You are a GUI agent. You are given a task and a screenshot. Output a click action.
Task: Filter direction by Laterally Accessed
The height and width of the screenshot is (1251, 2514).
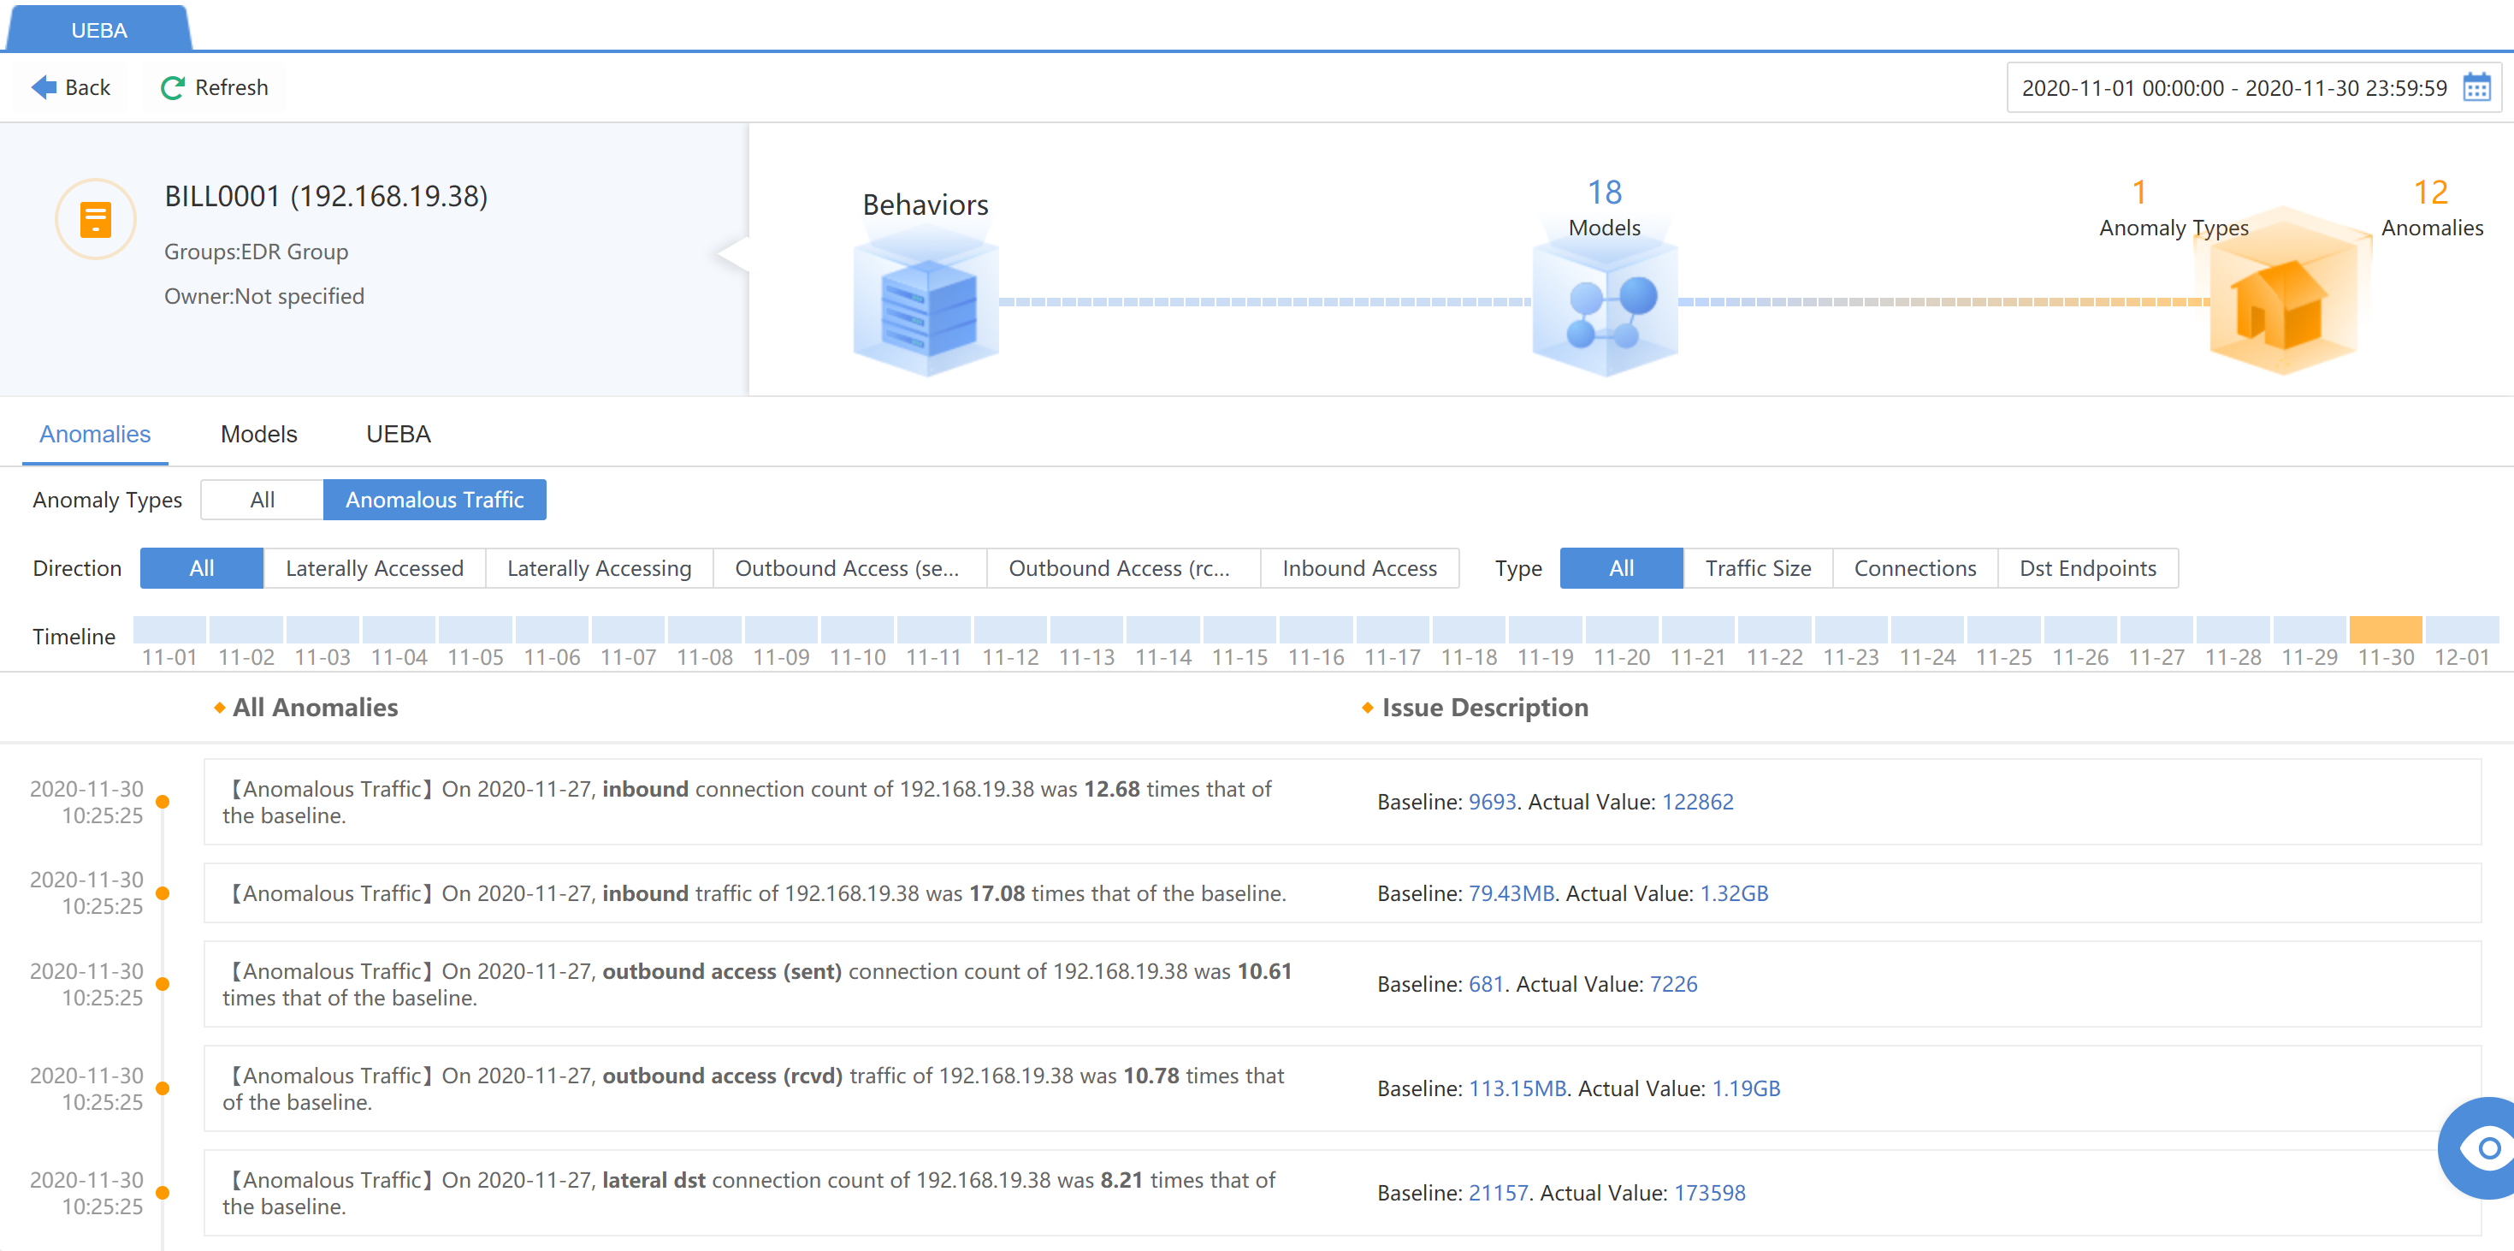tap(374, 568)
